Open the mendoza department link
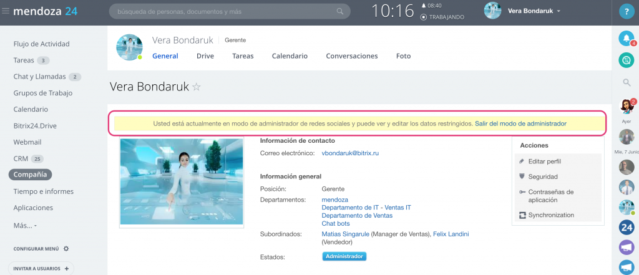 [x=335, y=200]
